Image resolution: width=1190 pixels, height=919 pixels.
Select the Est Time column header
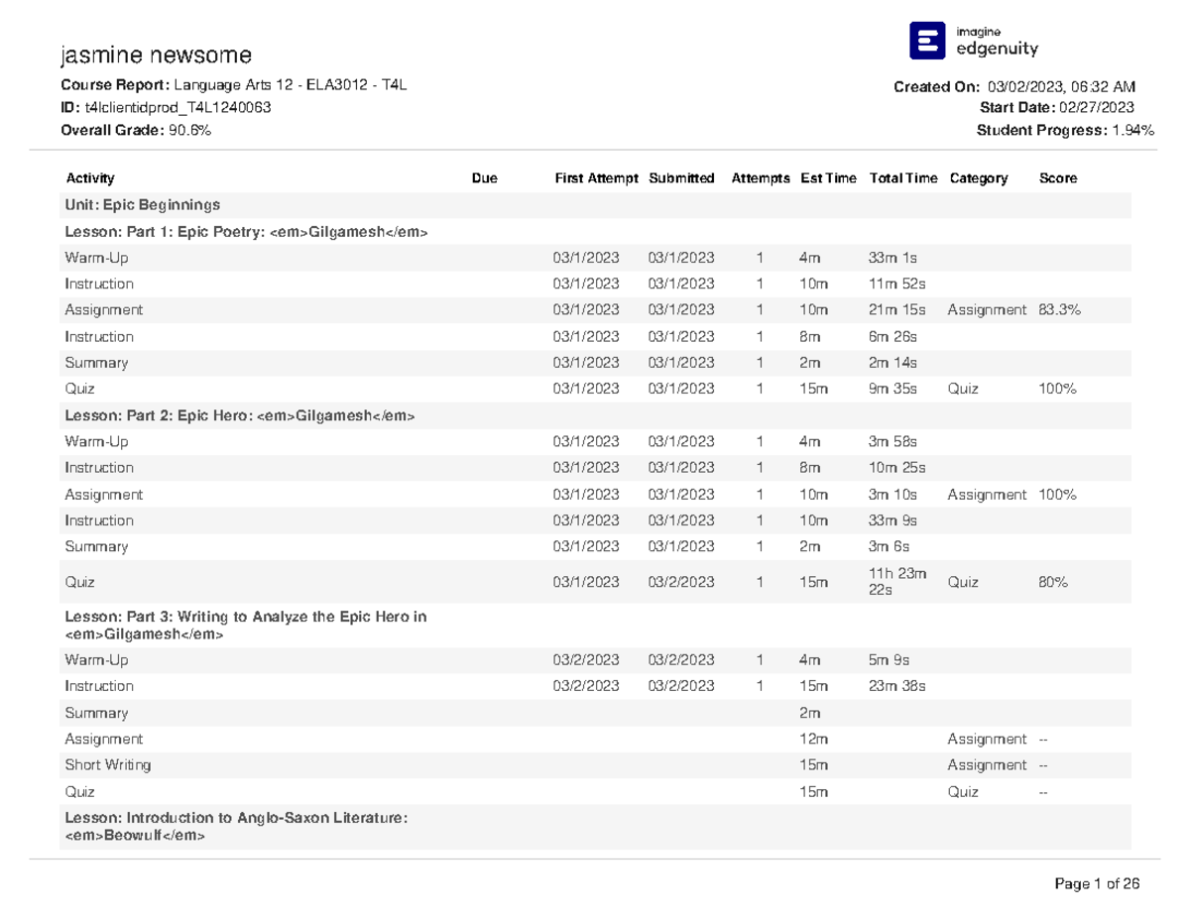click(x=827, y=178)
